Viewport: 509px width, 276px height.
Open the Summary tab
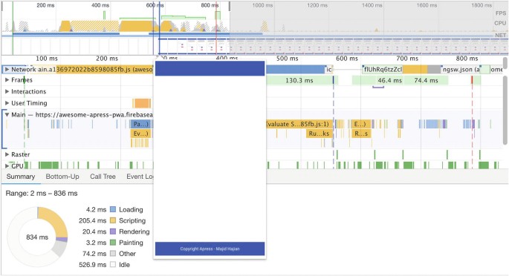point(21,177)
